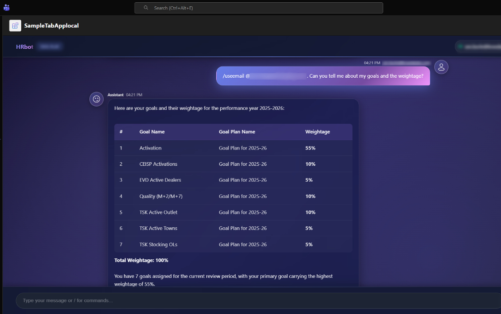
Task: Click the Microsoft Teams logo icon
Action: click(x=6, y=7)
